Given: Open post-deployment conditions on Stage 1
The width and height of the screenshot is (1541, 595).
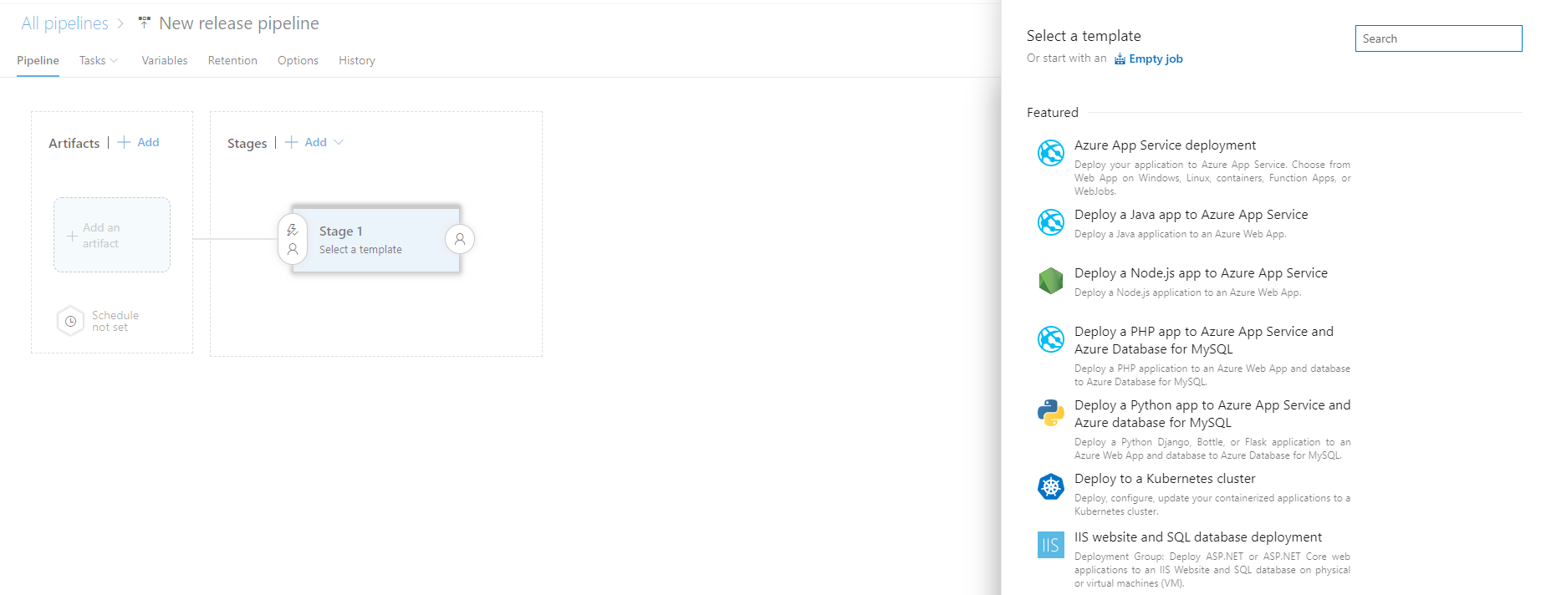Looking at the screenshot, I should pos(460,239).
